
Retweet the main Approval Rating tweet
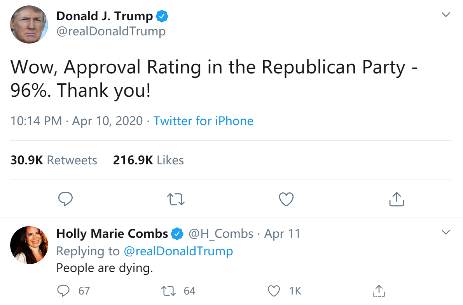[176, 199]
